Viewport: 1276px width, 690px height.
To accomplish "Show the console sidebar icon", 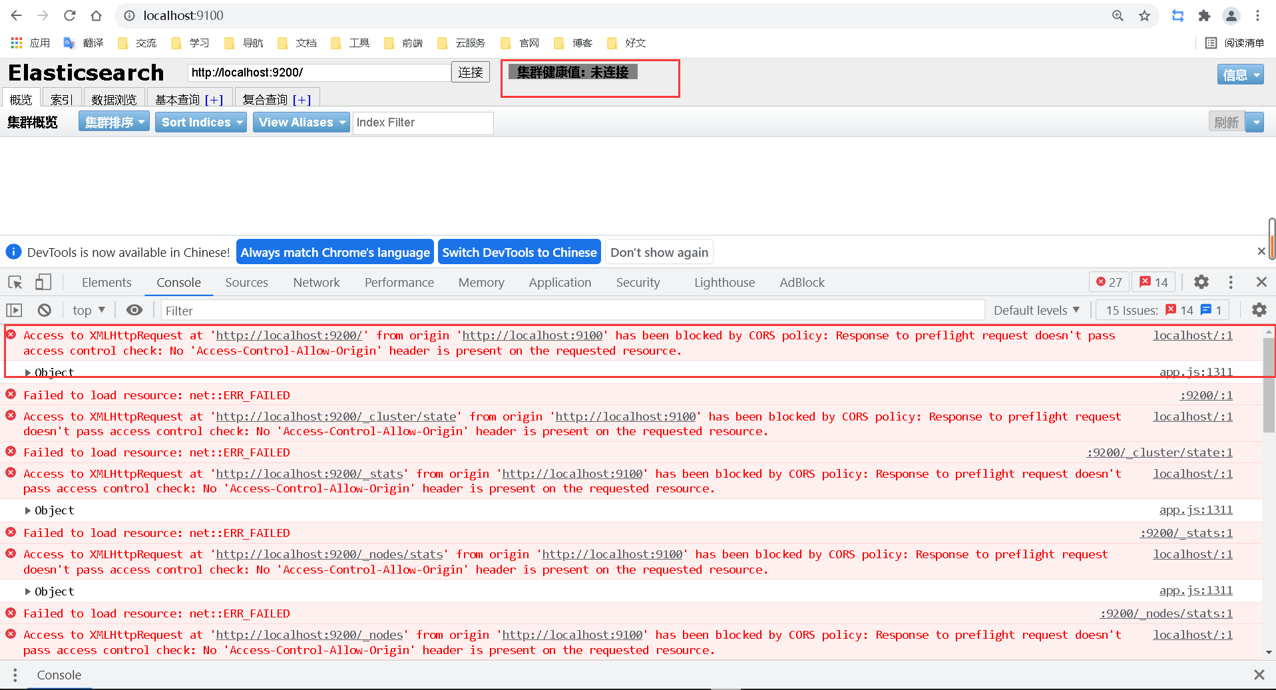I will 14,310.
